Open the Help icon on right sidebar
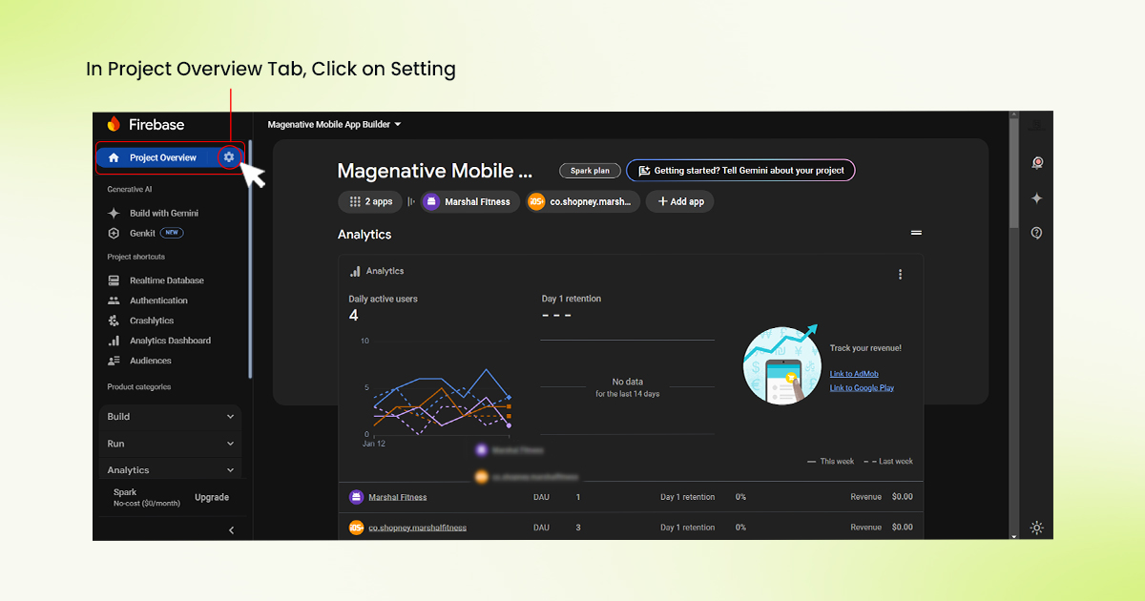1145x601 pixels. pos(1036,232)
